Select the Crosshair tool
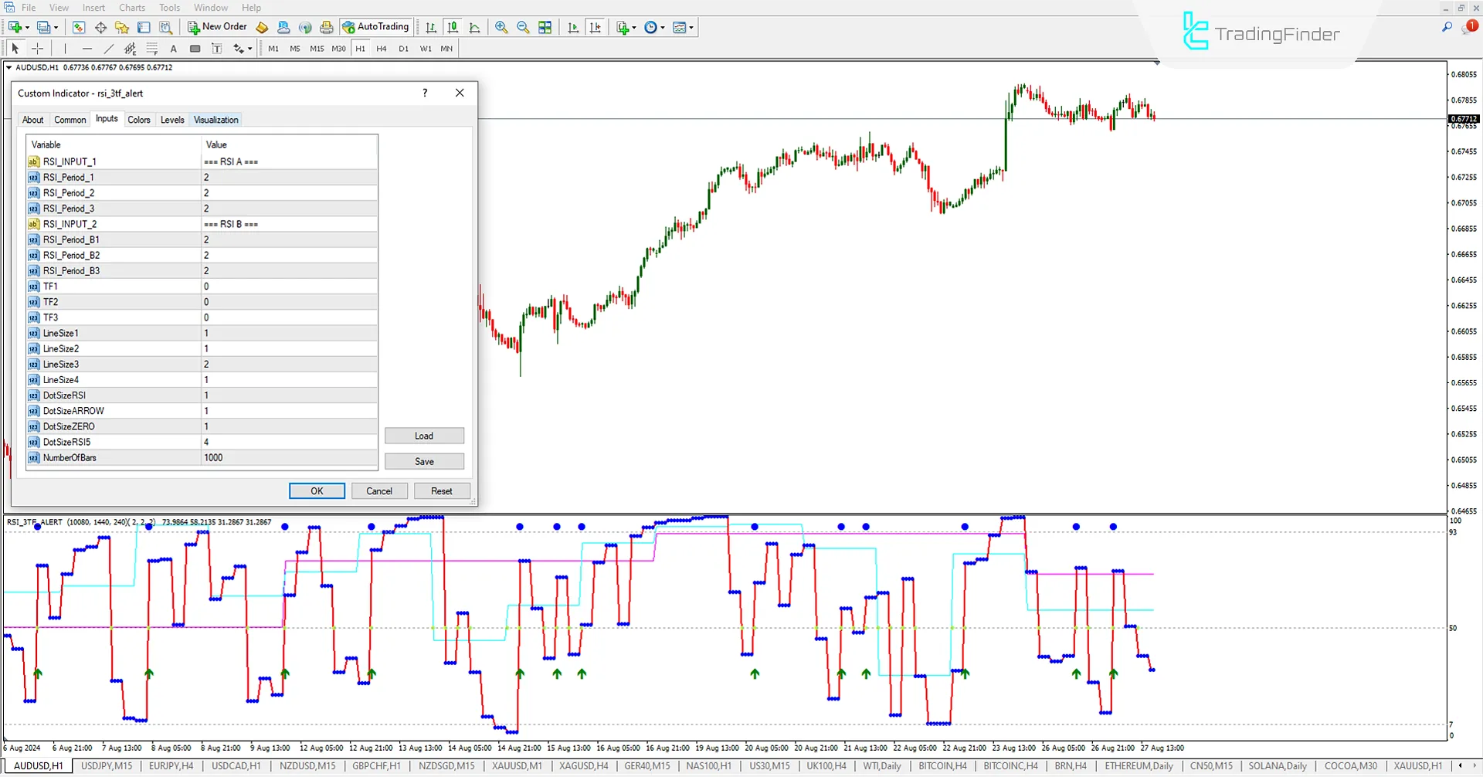Image resolution: width=1483 pixels, height=777 pixels. tap(37, 48)
